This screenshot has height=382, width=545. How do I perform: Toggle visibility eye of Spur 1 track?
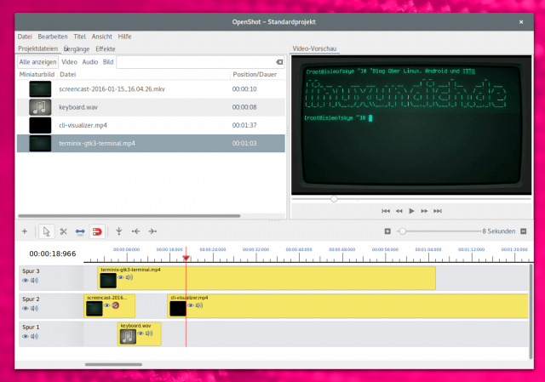click(26, 336)
